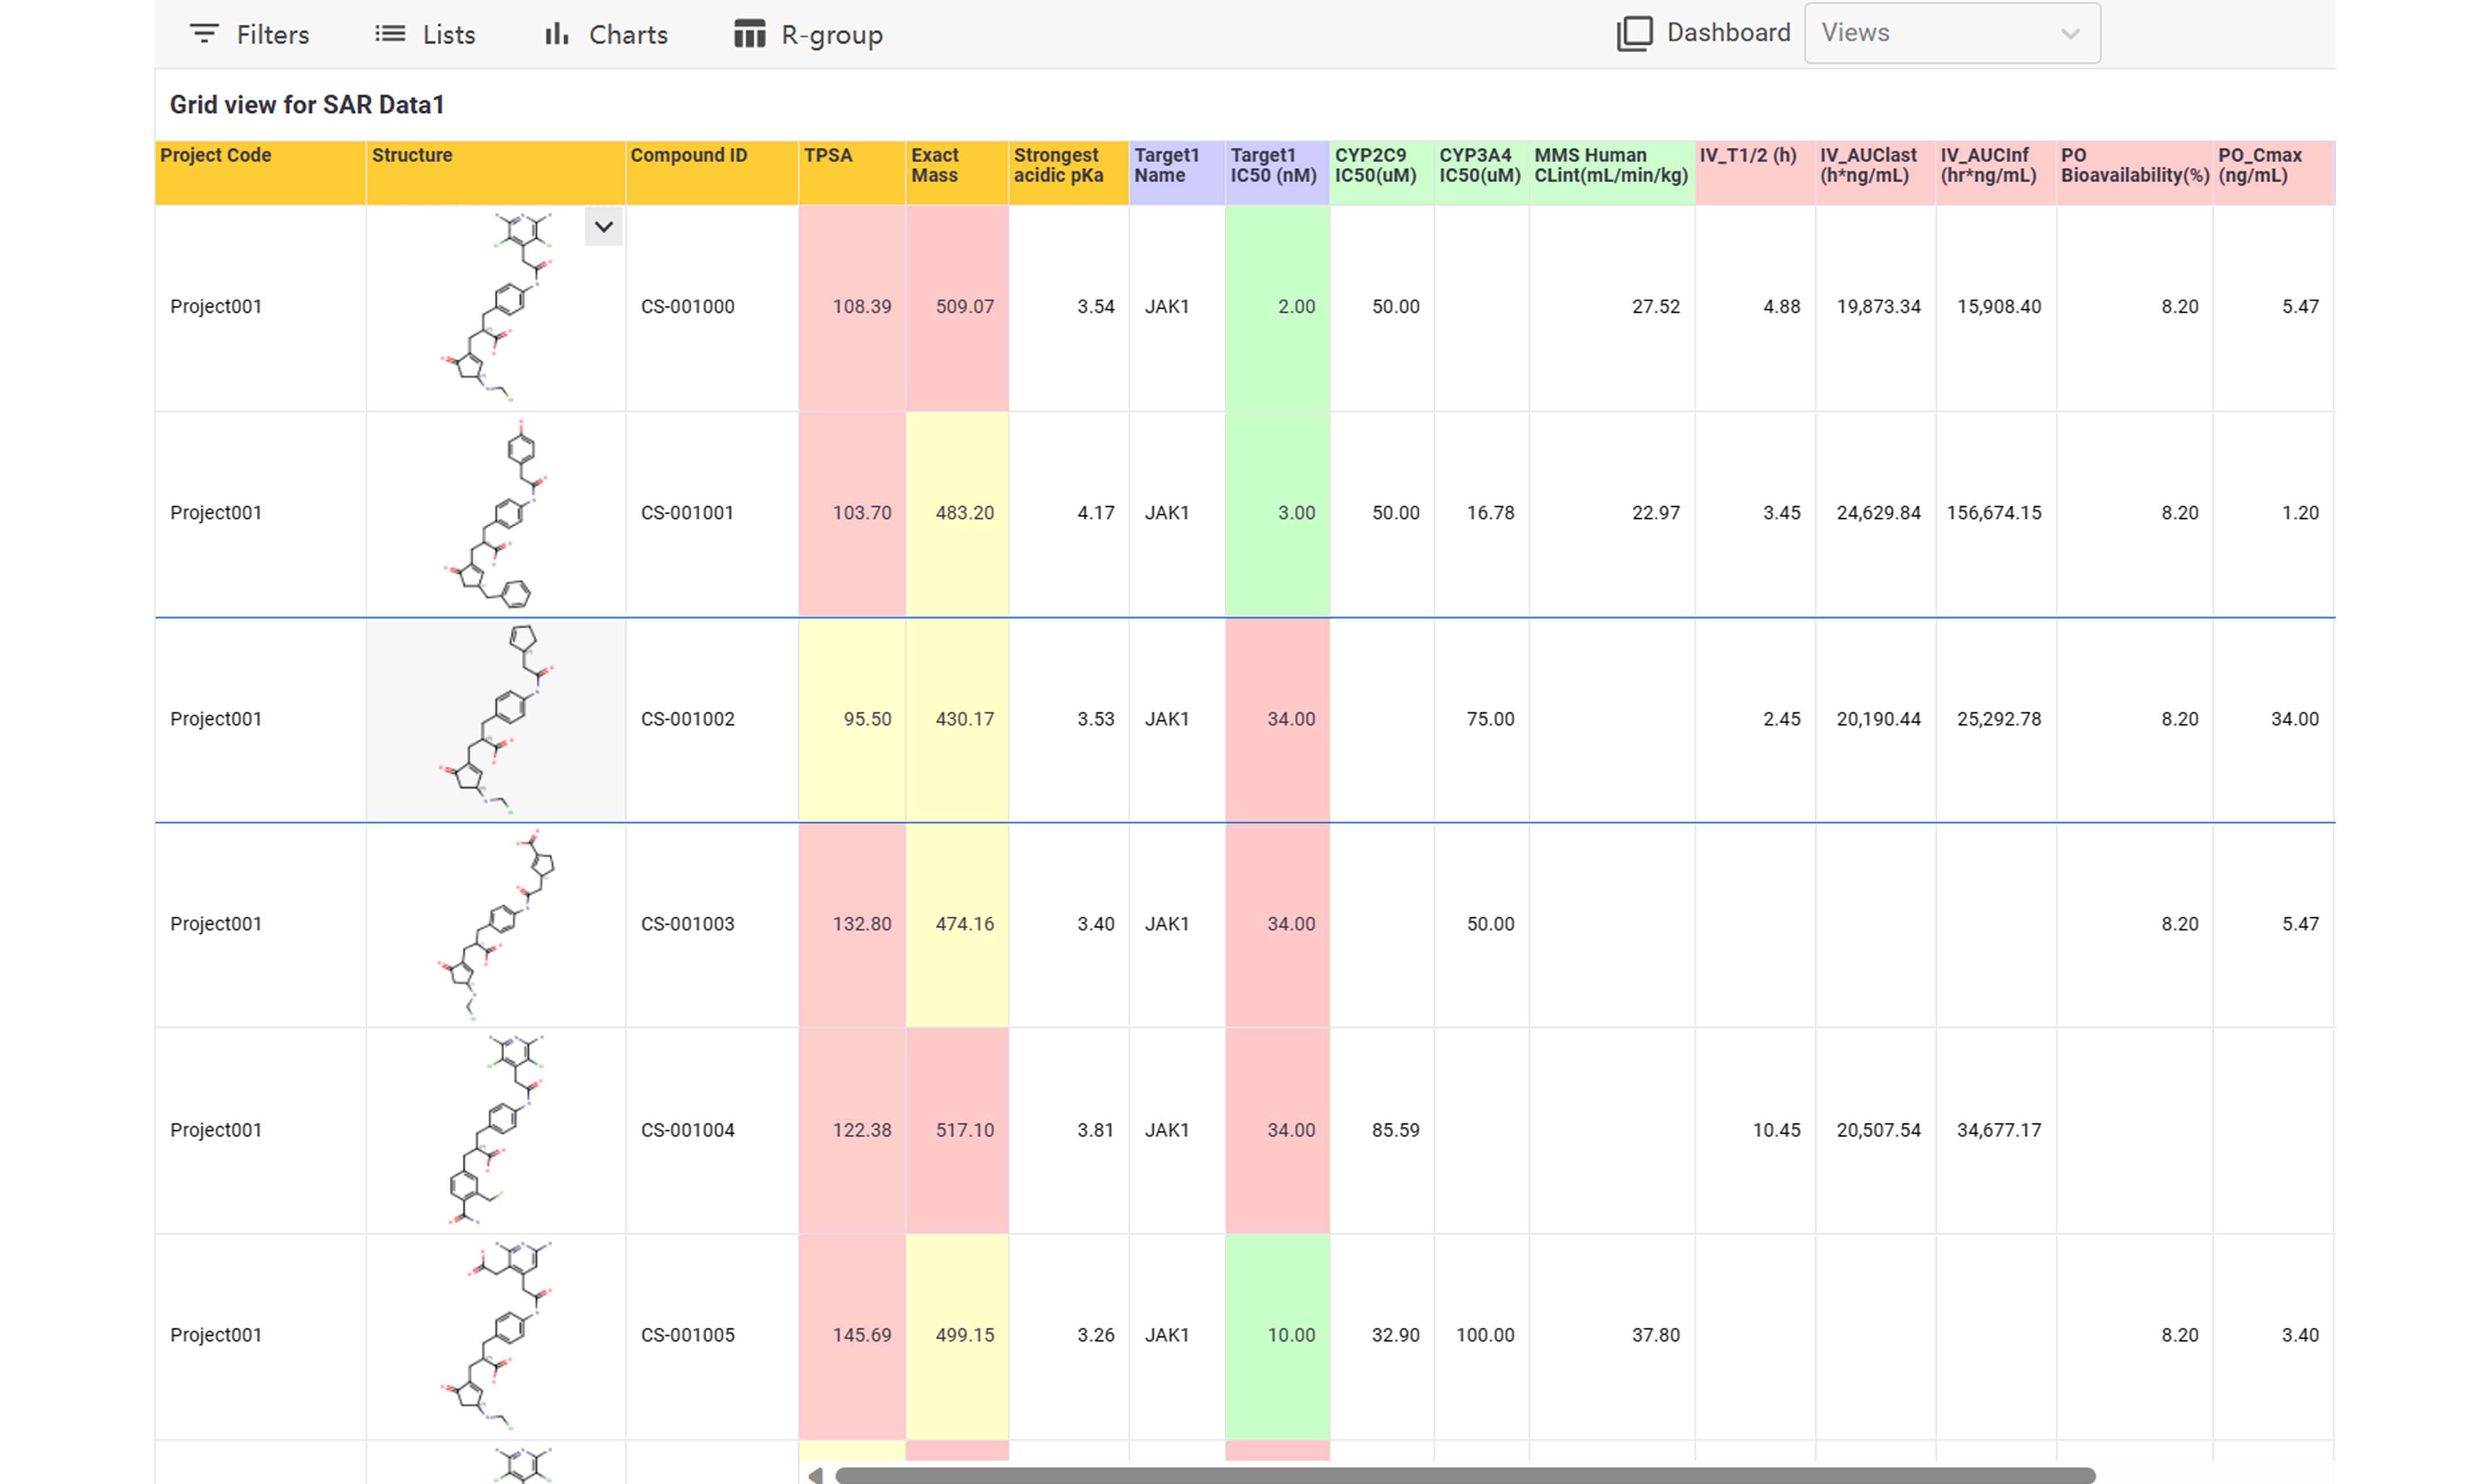Click the scroll-left arrow of horizontal scrollbar
Screen dimensions: 2482x1484
pyautogui.click(x=816, y=1475)
